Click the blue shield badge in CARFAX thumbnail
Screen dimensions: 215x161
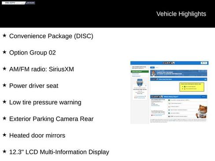point(140,82)
